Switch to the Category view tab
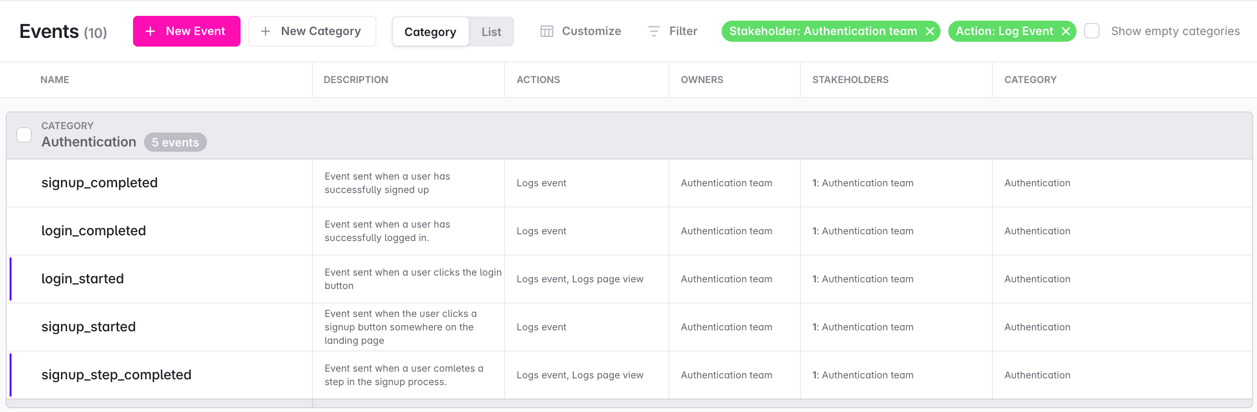The width and height of the screenshot is (1257, 412). point(430,32)
